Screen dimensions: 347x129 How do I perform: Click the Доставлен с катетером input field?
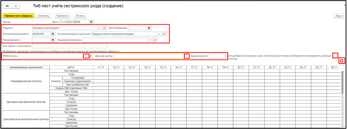pyautogui.click(x=70, y=46)
